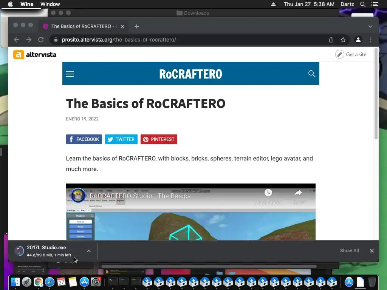387x290 pixels.
Task: Click the address bar URL
Action: (x=119, y=40)
